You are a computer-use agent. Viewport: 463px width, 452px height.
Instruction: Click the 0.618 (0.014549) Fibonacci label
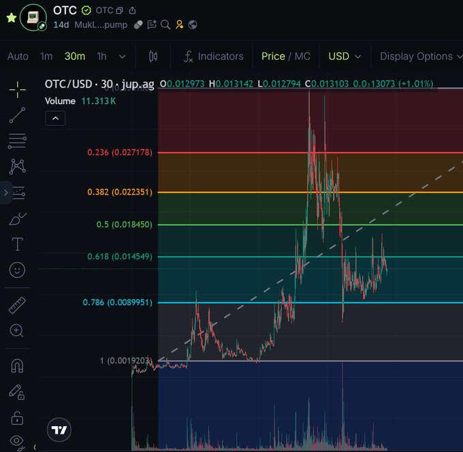point(120,256)
